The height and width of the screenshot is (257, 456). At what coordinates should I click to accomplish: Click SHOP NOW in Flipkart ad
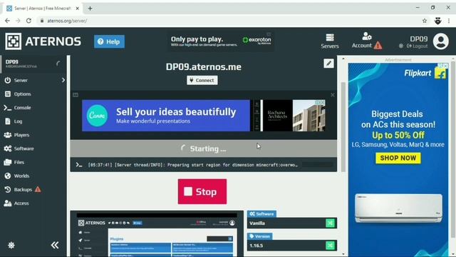tap(398, 158)
